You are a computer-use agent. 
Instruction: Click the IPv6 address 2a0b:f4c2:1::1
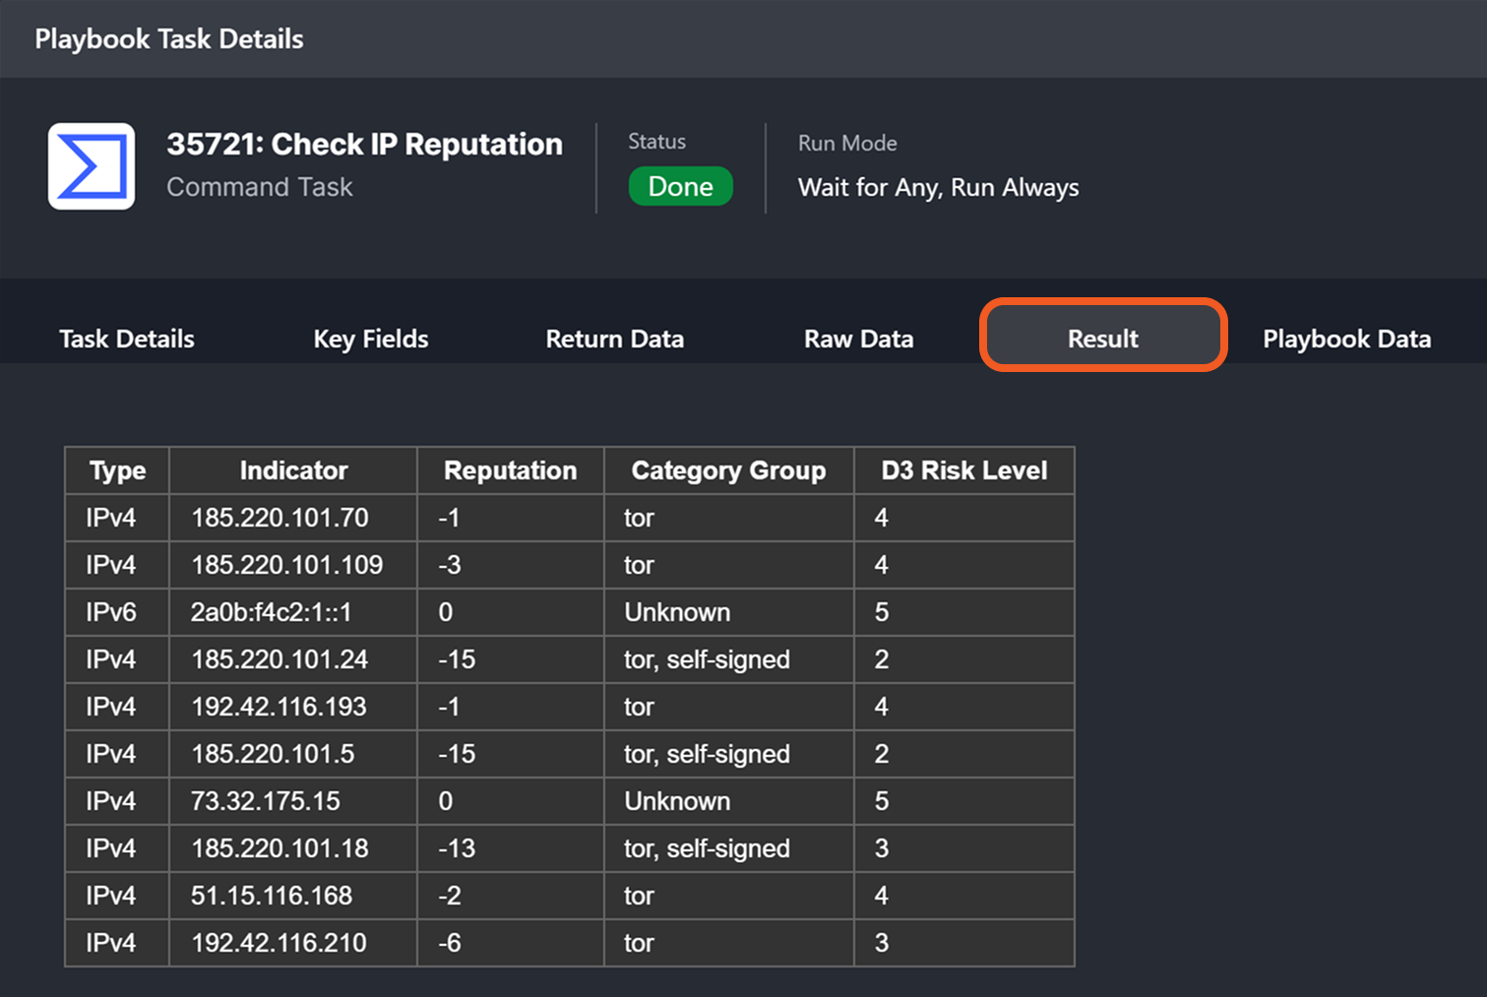pos(271,612)
